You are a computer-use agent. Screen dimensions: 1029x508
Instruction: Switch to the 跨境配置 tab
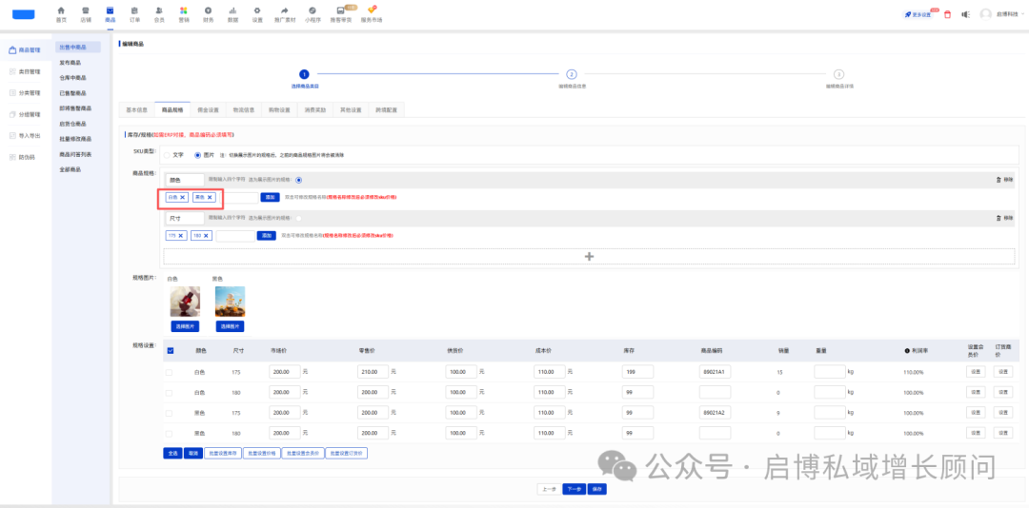pyautogui.click(x=386, y=109)
